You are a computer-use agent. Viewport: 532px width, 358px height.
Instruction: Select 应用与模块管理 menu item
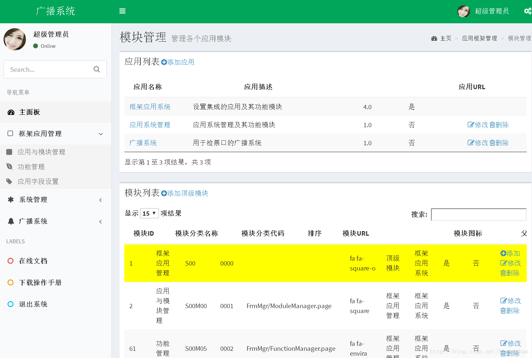click(x=41, y=152)
